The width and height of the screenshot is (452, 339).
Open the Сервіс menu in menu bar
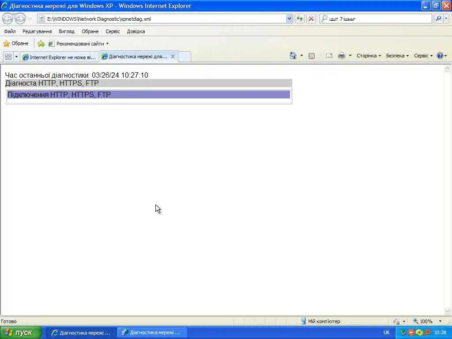(113, 31)
